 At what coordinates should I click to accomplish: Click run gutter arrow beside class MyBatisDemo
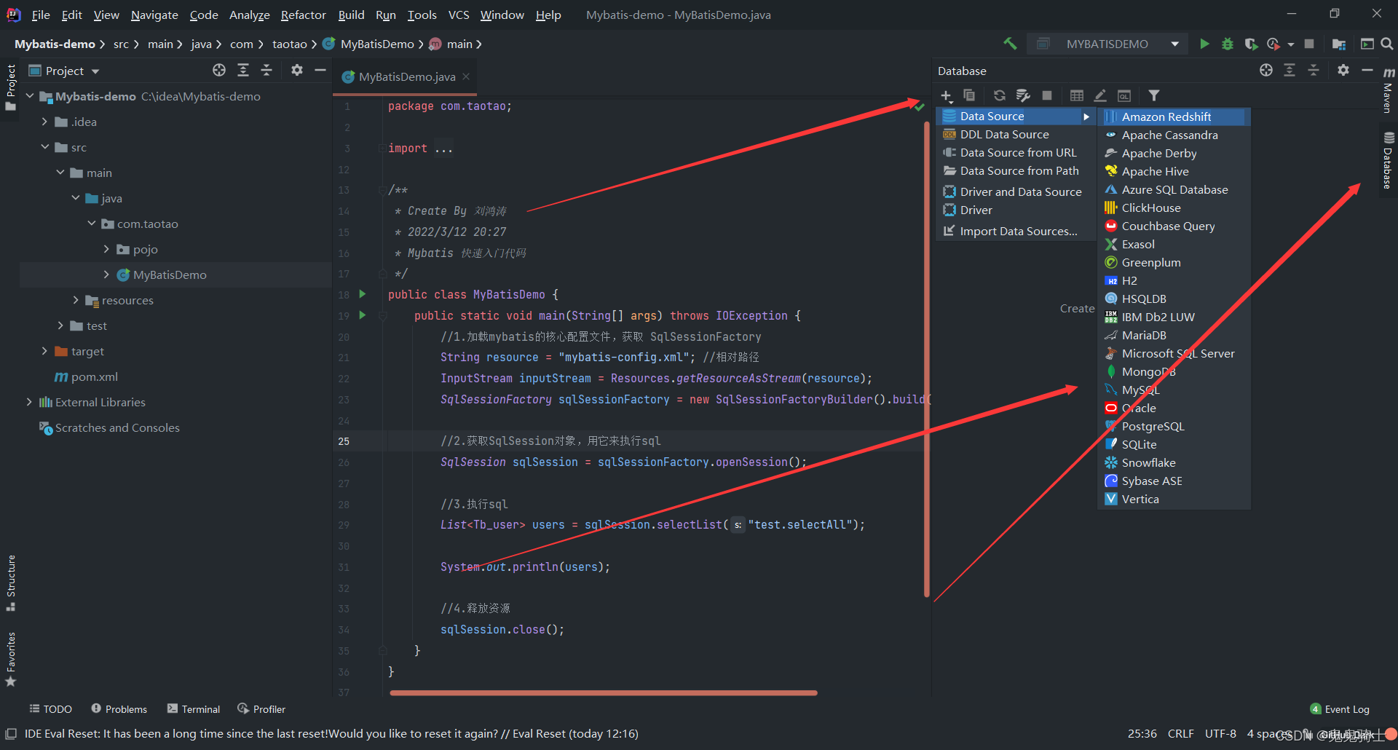(363, 294)
